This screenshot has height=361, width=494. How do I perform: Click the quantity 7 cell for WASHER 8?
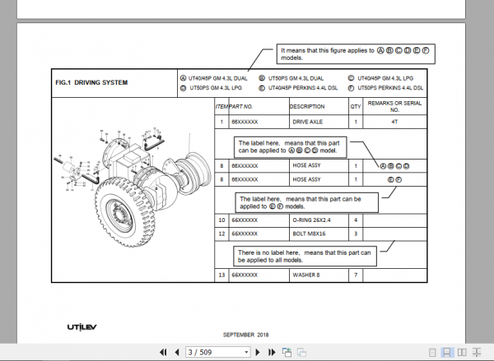pos(356,275)
